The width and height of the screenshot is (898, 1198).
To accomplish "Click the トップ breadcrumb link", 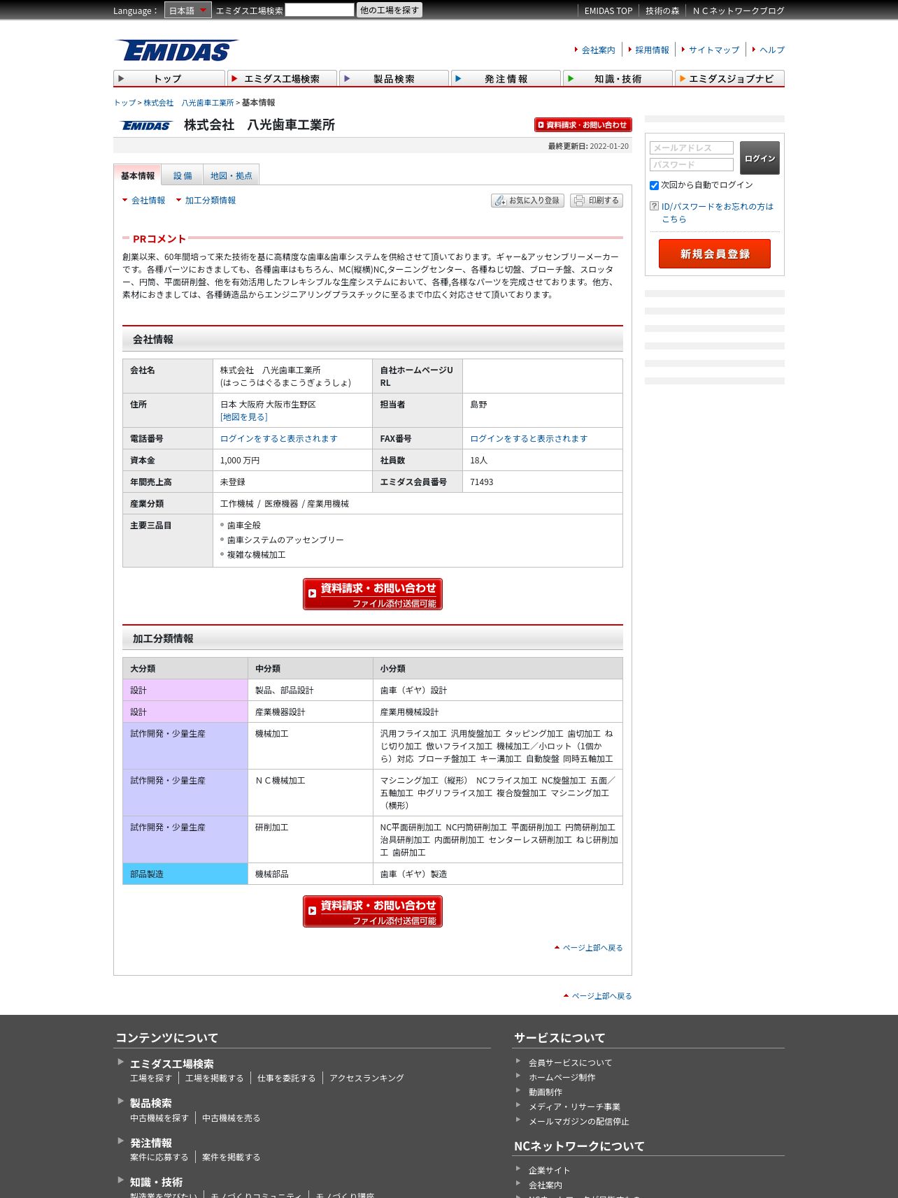I will click(124, 103).
